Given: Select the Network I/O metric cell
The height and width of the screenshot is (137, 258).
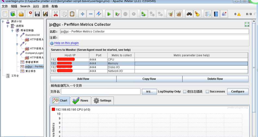Looking at the screenshot, I should [x=121, y=71].
